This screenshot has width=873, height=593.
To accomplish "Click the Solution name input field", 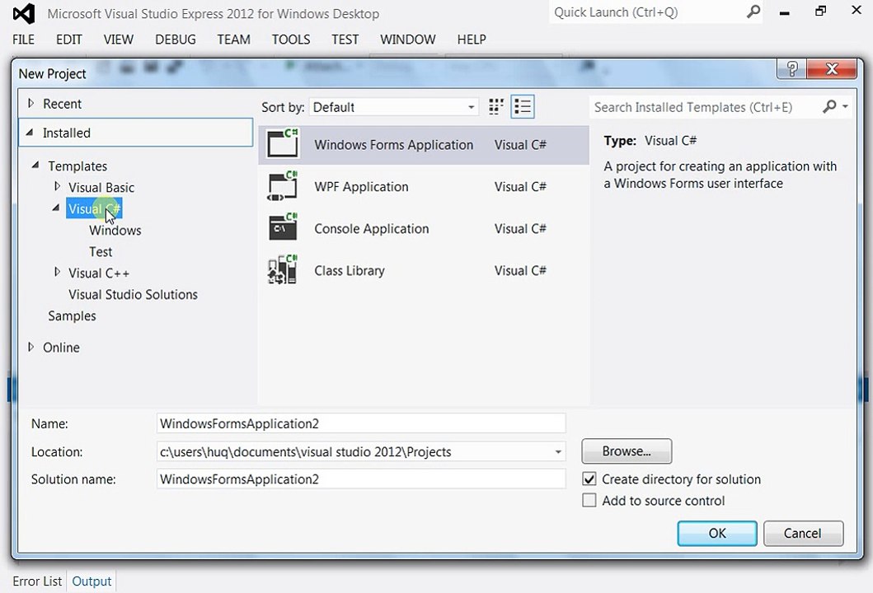I will tap(361, 479).
